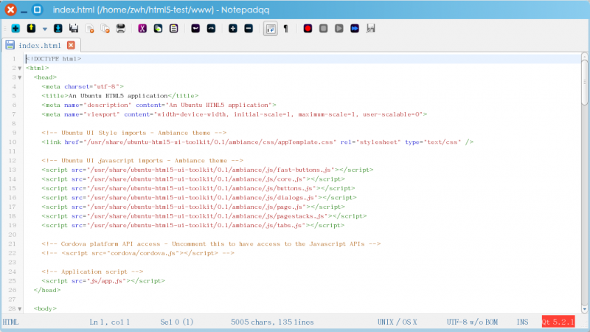590x332 pixels.
Task: Toggle show all characters pilcrow button
Action: pyautogui.click(x=285, y=28)
